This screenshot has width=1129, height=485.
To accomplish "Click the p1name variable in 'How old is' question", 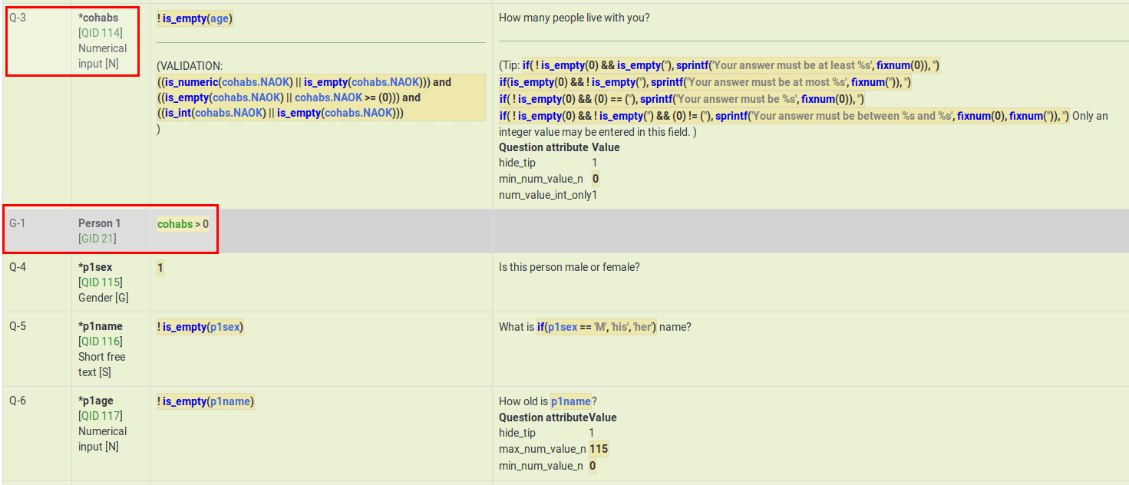I will point(571,401).
